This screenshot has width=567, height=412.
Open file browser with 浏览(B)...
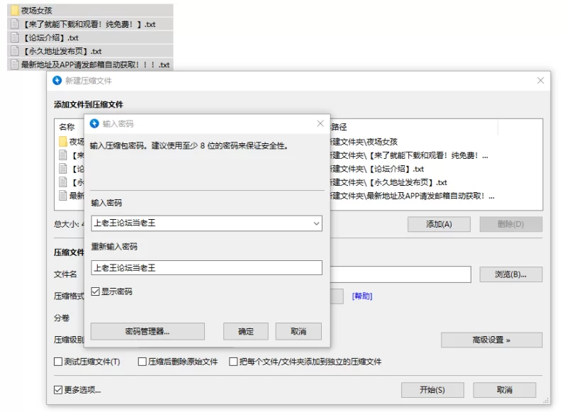pos(511,274)
